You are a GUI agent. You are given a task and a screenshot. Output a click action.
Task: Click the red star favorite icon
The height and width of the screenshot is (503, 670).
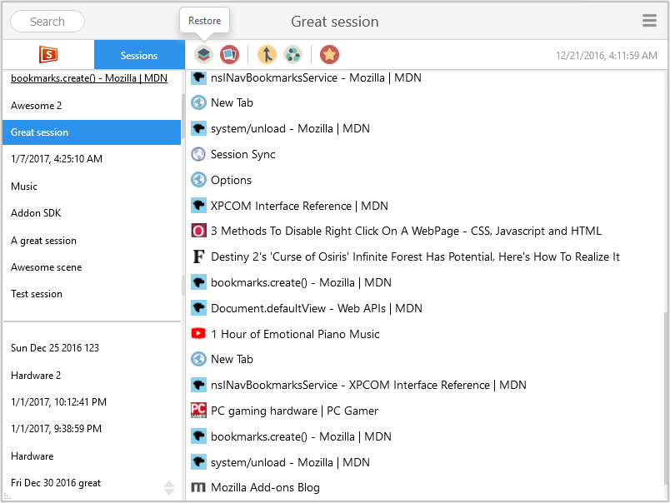point(329,55)
